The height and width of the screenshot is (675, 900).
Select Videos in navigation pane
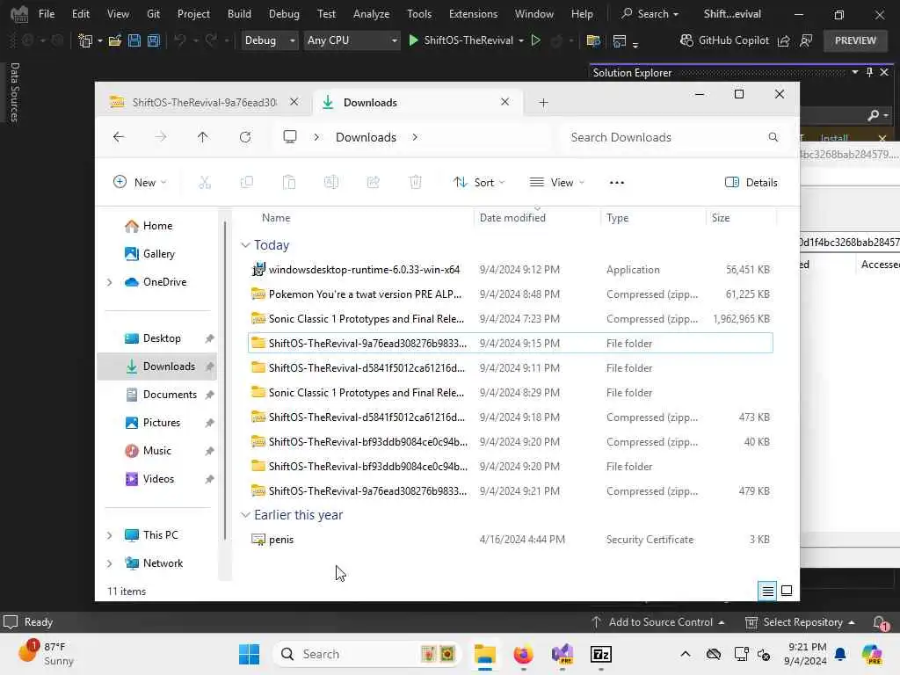point(158,479)
